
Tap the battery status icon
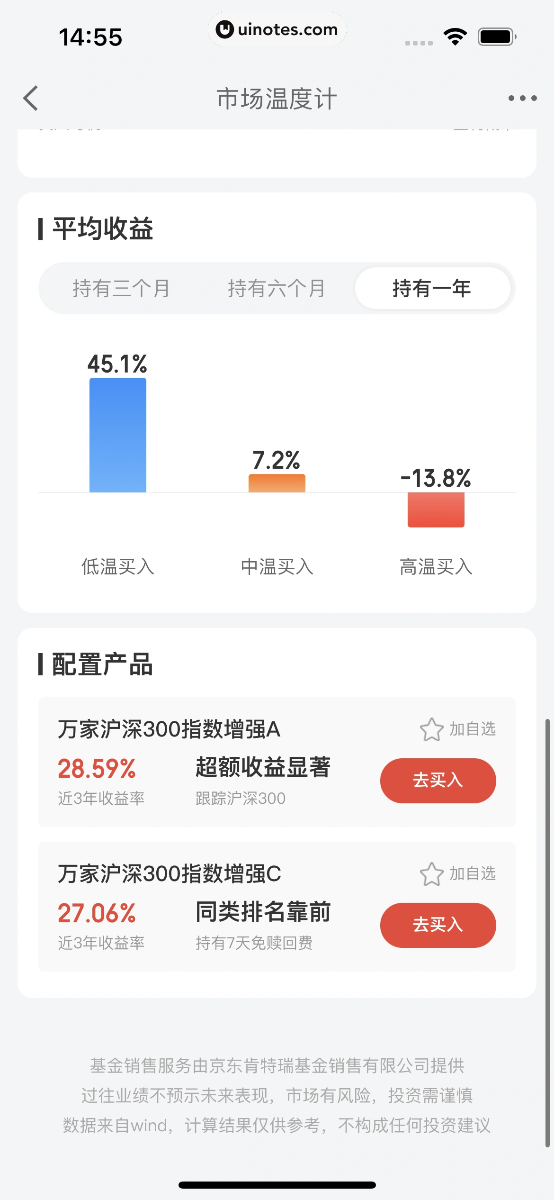pos(497,37)
